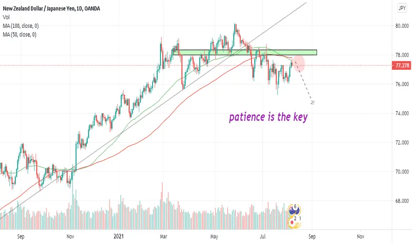Click the Japan flag economic event icon
This screenshot has width=412, height=243.
(x=294, y=223)
